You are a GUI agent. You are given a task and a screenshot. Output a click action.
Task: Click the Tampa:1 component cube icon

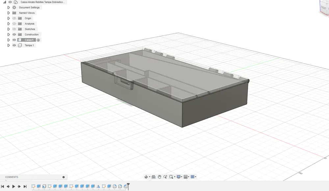[x=20, y=45]
